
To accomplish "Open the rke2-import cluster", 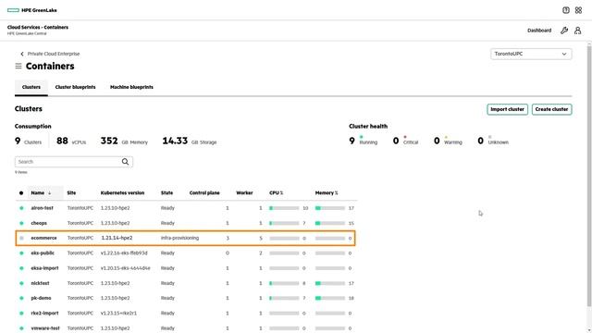I will pyautogui.click(x=44, y=314).
